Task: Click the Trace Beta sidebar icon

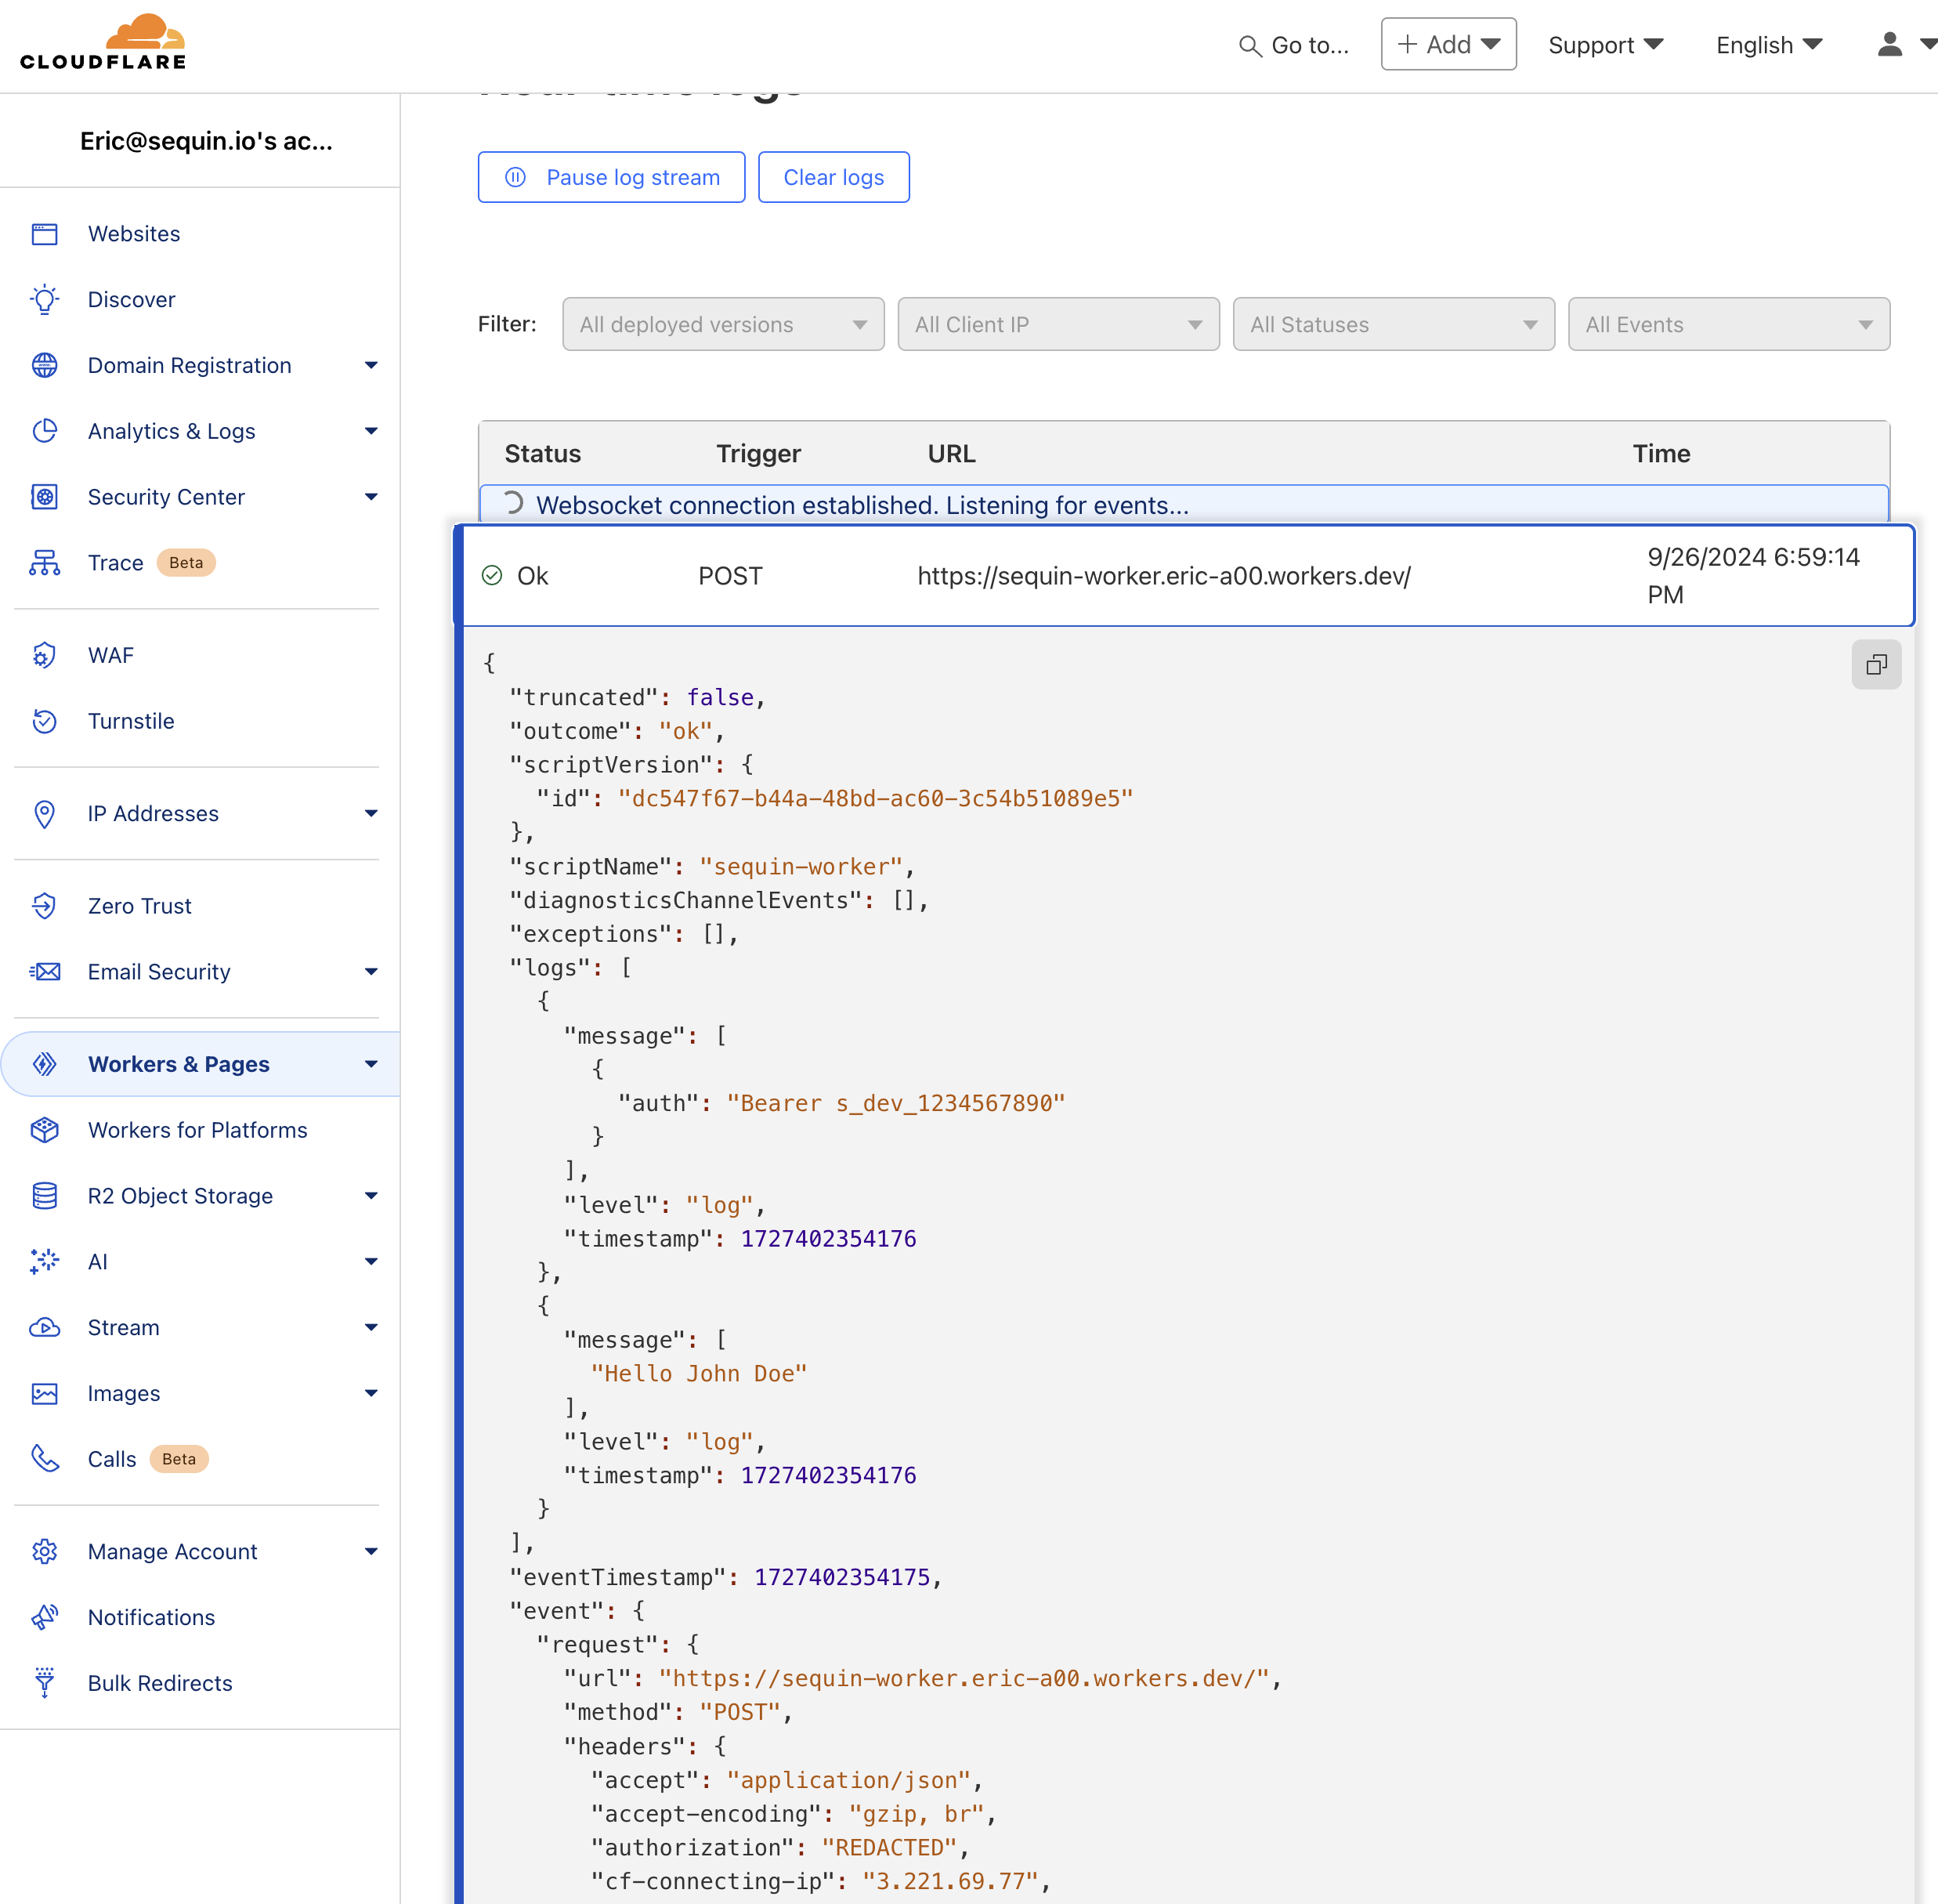Action: pyautogui.click(x=44, y=563)
